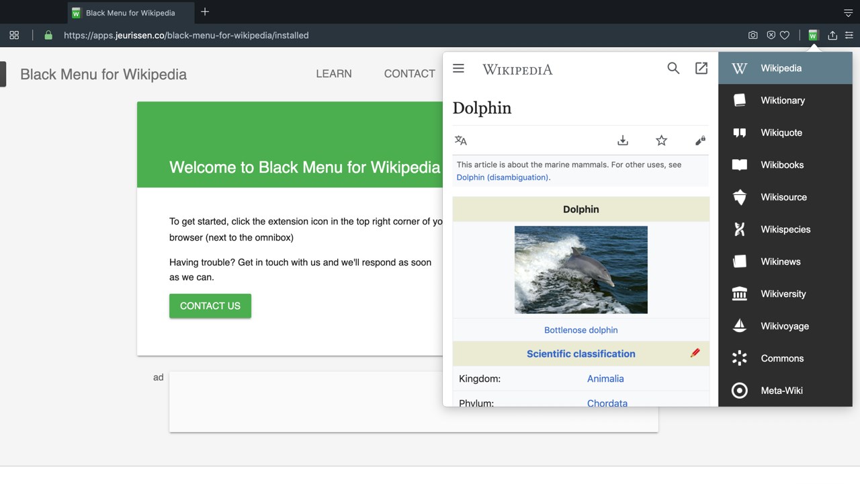This screenshot has width=860, height=484.
Task: Click the 'Kingdom:' row label
Action: 480,378
